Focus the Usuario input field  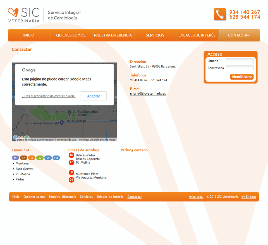[x=240, y=61]
